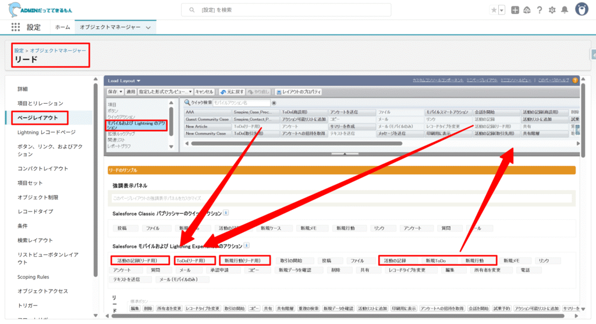The width and height of the screenshot is (596, 324).
Task: Open 詳細 in the sidebar
Action: tap(23, 89)
